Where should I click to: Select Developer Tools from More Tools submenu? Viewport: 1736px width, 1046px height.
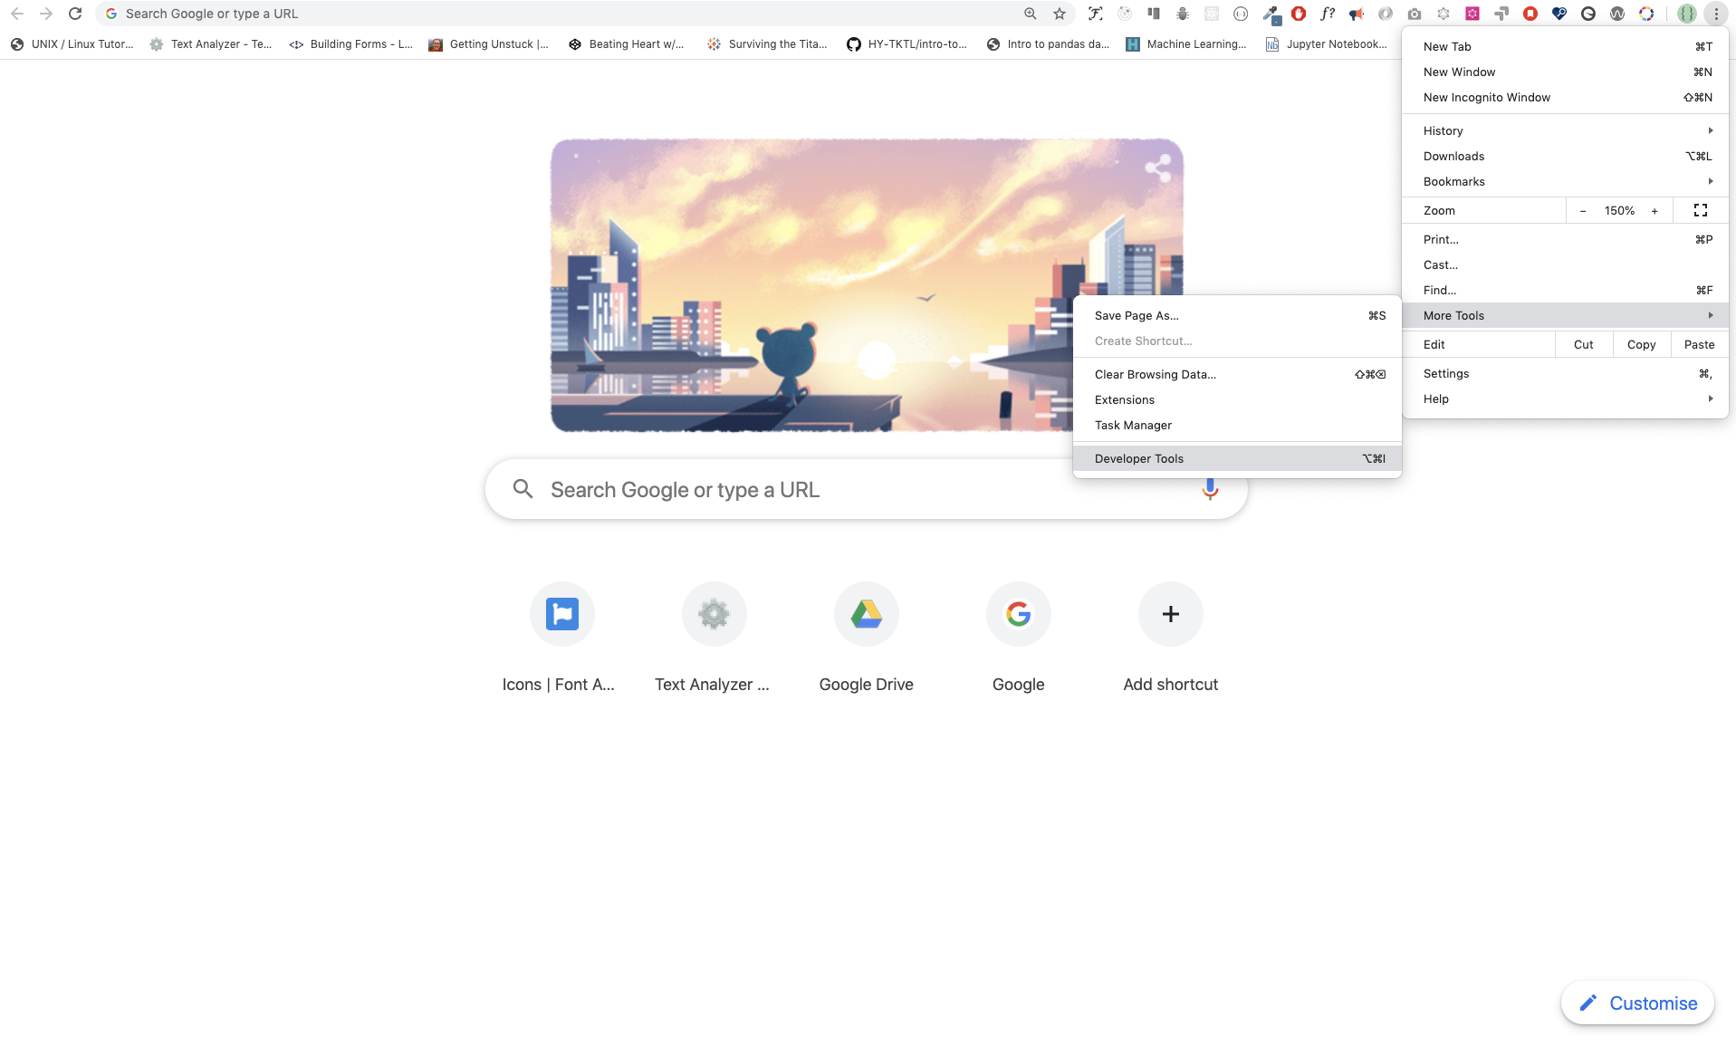pos(1139,458)
